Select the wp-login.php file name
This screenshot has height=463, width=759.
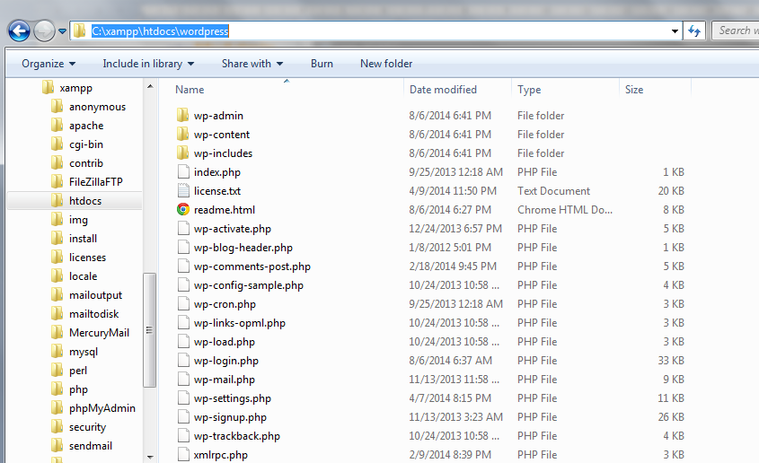[226, 361]
